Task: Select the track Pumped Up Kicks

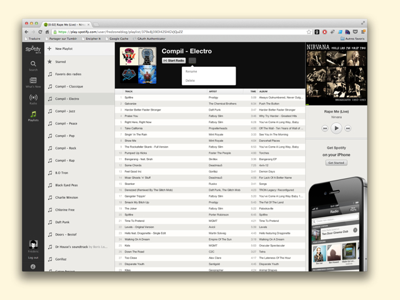Action: coord(136,153)
